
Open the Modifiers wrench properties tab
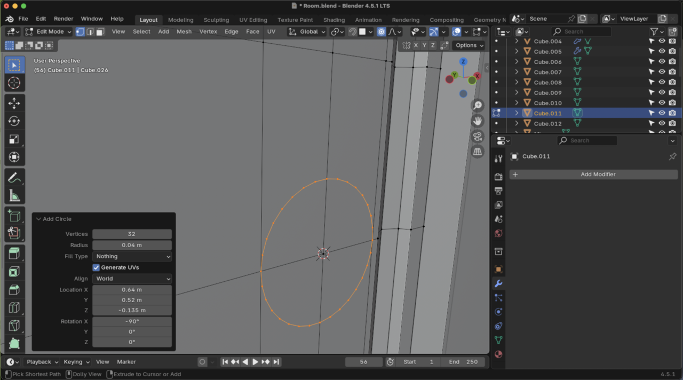click(498, 283)
